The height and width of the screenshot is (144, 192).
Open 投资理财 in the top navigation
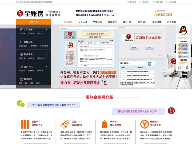(157, 22)
